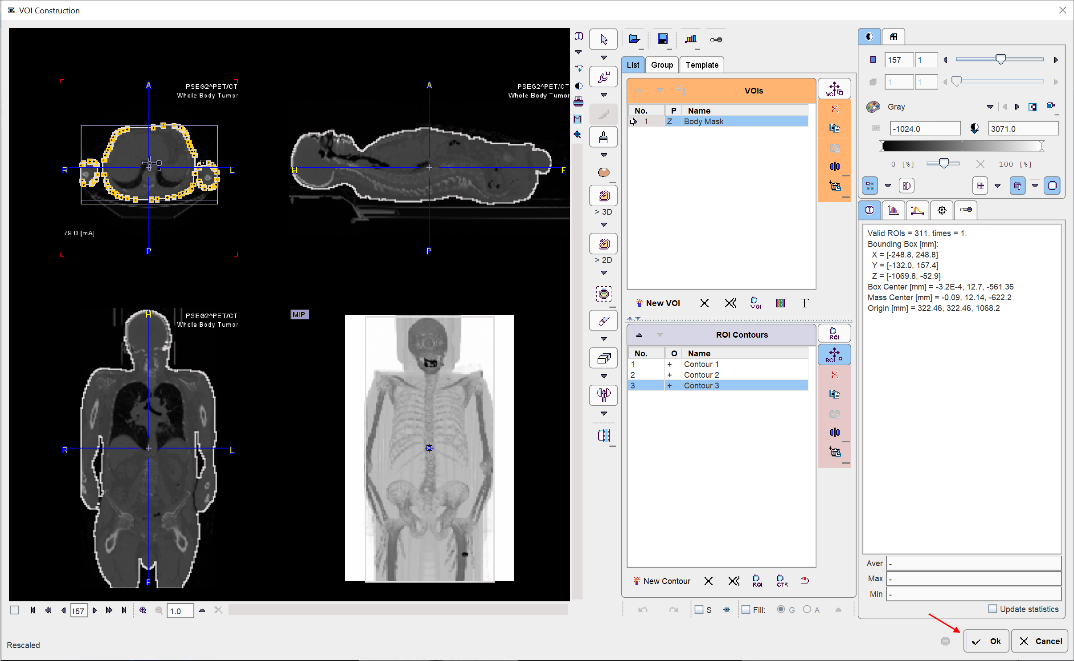Select the > 2D iso-contour tool
Viewport: 1074px width, 661px height.
[x=603, y=244]
